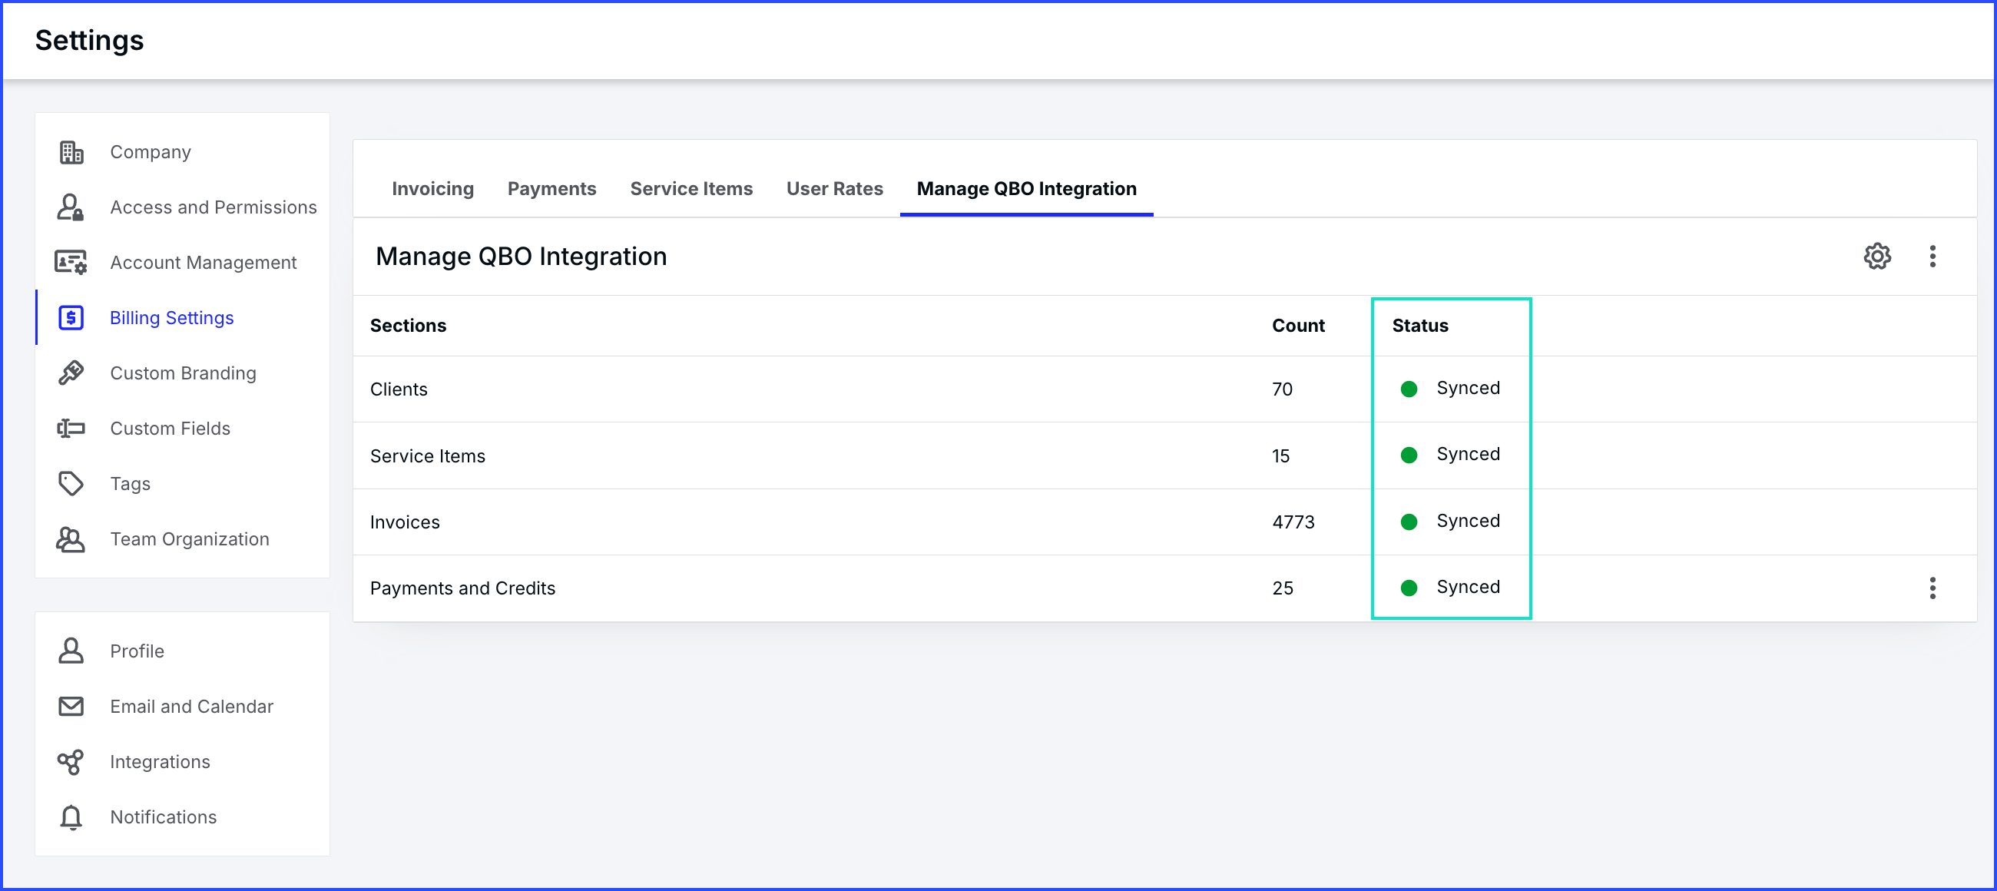Click the Access and Permissions user-lock icon
1997x891 pixels.
click(x=71, y=207)
